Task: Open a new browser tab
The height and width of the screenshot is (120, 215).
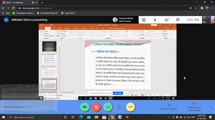Action: 42,2
